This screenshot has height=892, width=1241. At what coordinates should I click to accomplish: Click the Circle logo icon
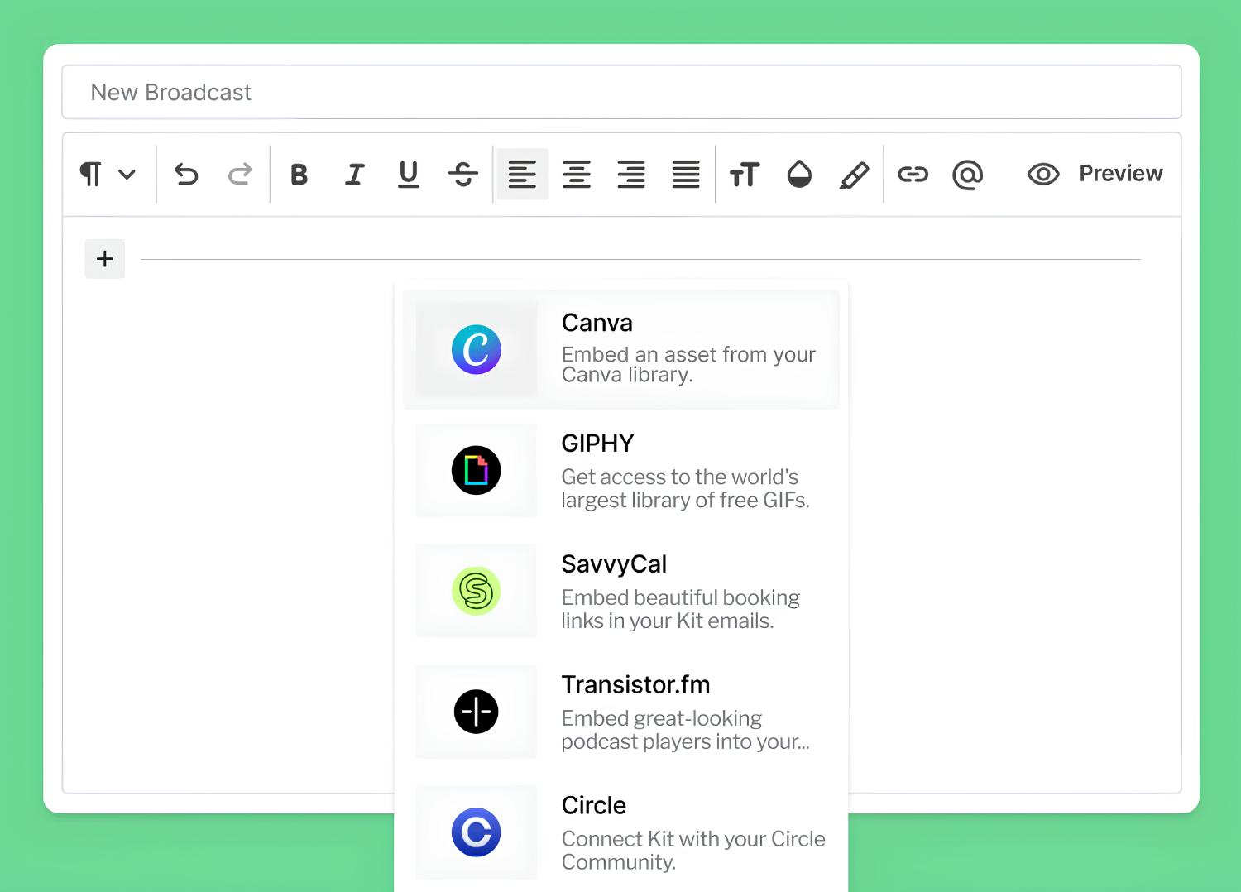click(477, 832)
